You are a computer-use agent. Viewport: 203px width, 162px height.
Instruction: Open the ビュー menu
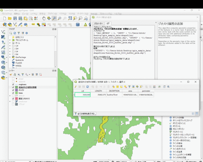pyautogui.click(x=25, y=14)
